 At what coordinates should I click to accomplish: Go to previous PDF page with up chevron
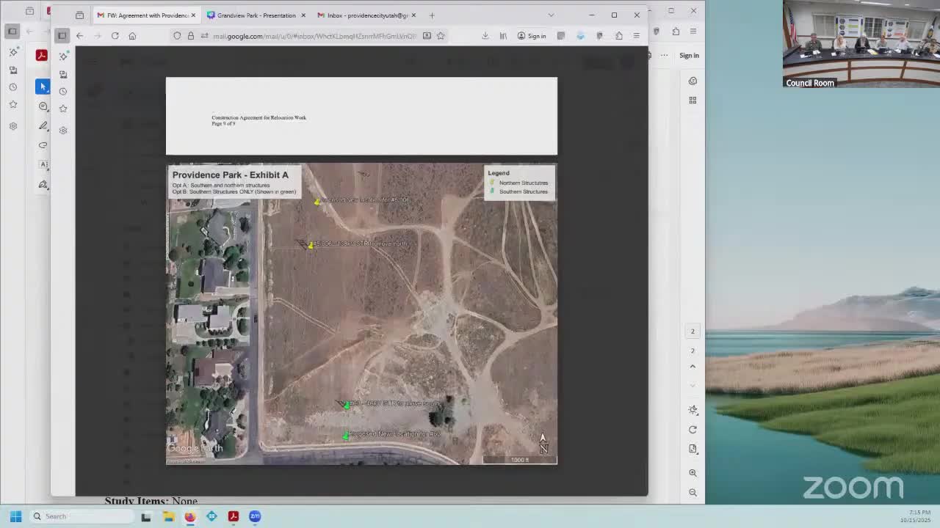(693, 367)
